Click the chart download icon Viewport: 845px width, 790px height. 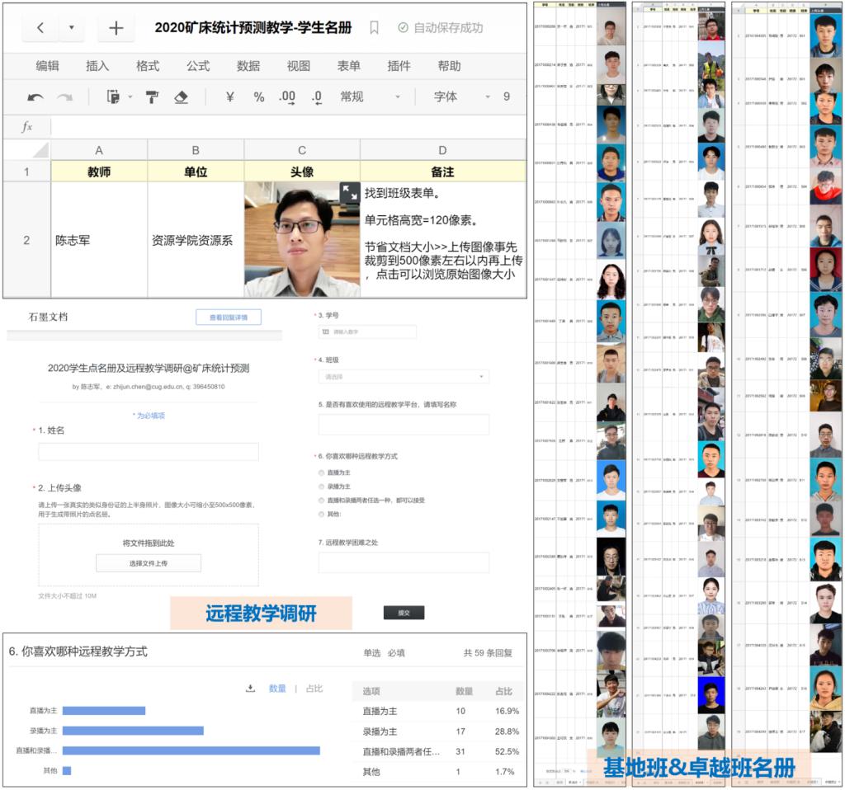(251, 689)
